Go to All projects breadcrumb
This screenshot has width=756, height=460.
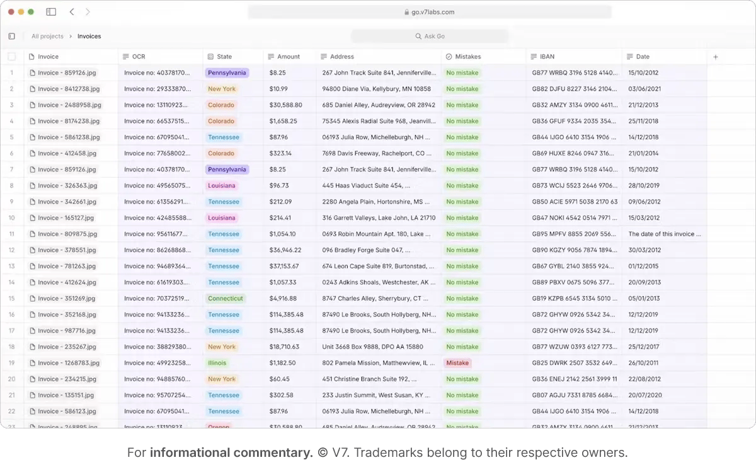point(48,37)
